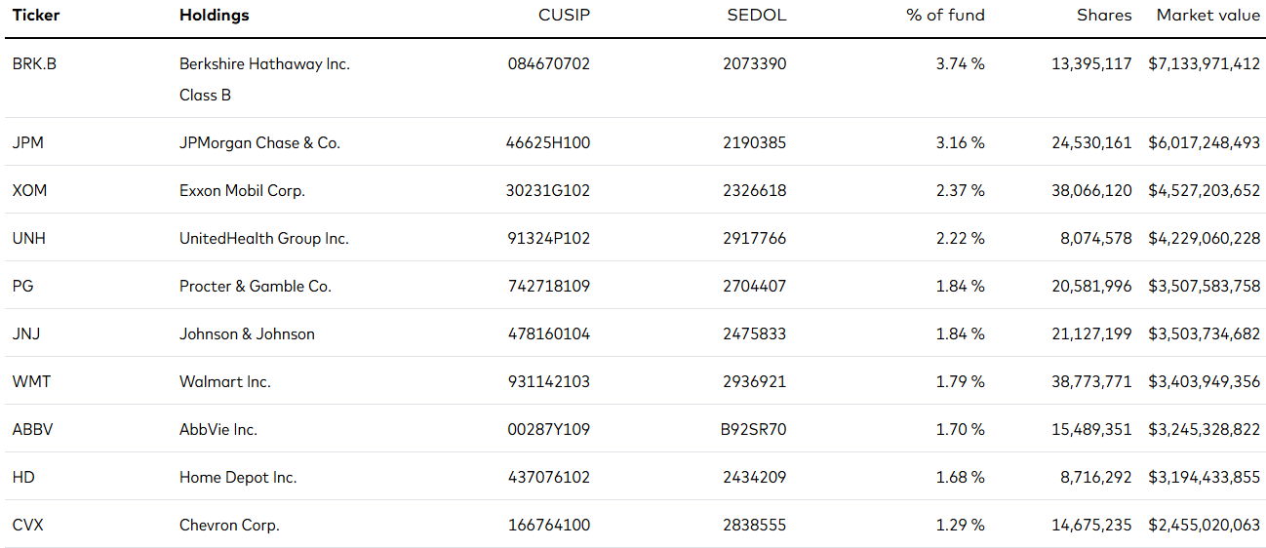Select the CVX ticker symbol
Image resolution: width=1266 pixels, height=548 pixels.
[x=27, y=526]
